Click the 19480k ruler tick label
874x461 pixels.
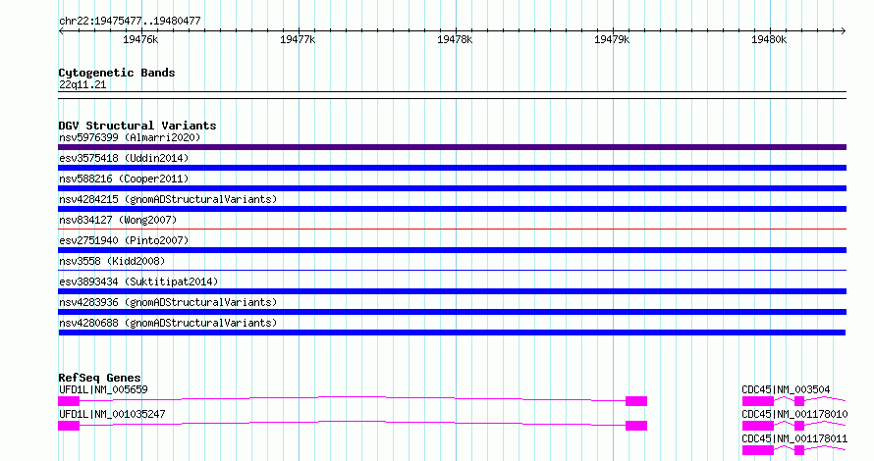pyautogui.click(x=769, y=39)
